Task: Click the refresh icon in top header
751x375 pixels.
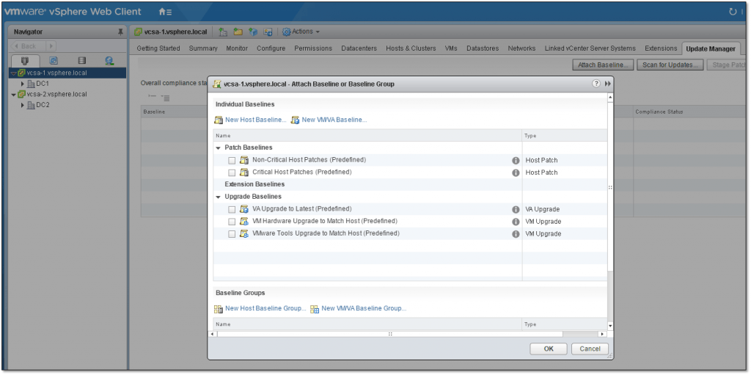Action: [733, 12]
